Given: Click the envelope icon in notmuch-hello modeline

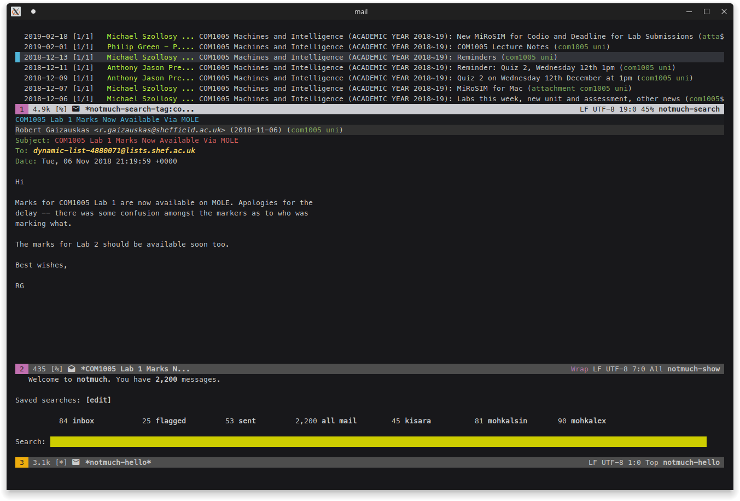Looking at the screenshot, I should click(x=76, y=462).
